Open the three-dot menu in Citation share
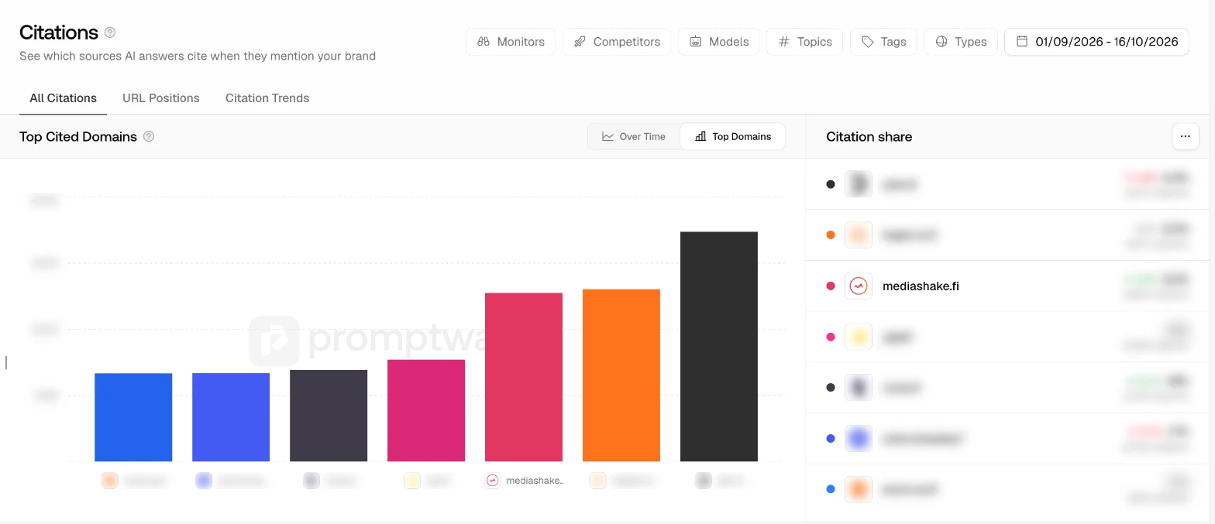1215x524 pixels. [1185, 136]
